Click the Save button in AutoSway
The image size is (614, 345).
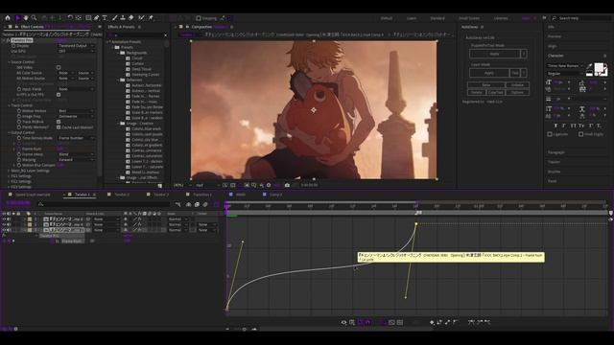pos(486,85)
